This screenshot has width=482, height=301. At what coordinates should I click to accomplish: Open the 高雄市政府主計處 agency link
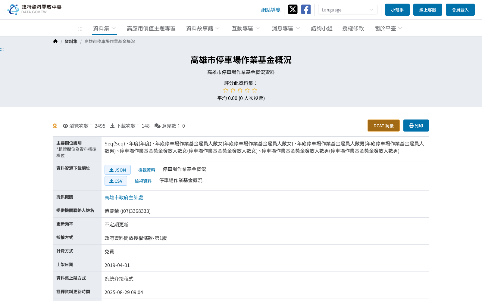124,197
